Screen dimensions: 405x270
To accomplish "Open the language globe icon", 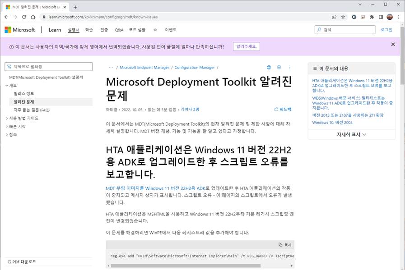I will pyautogui.click(x=269, y=67).
